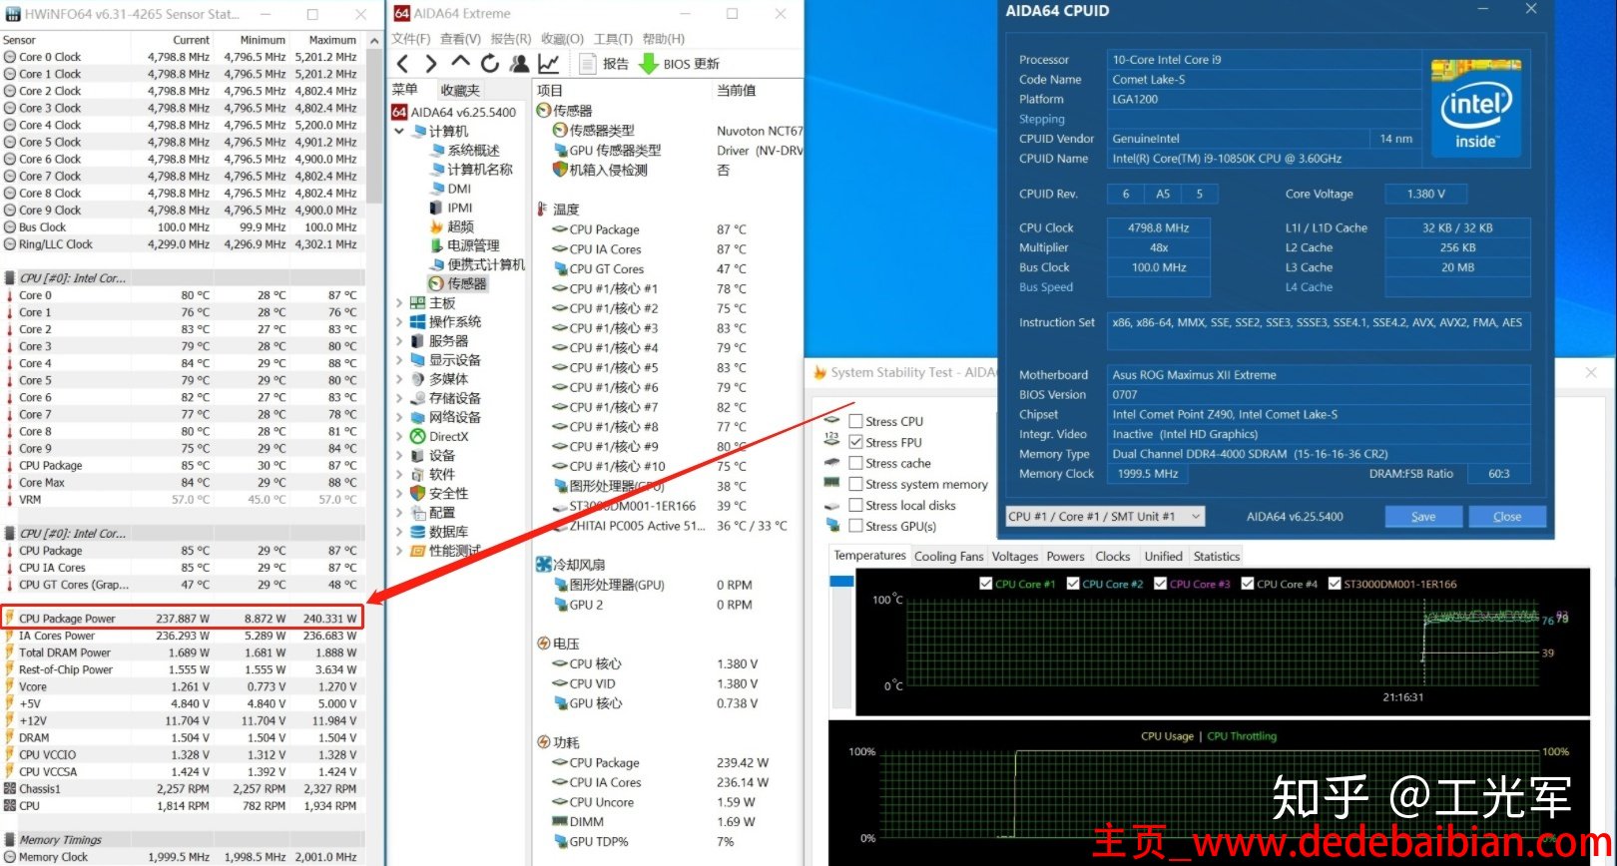Click the HWiNFO scrollbar up arrow

[374, 40]
